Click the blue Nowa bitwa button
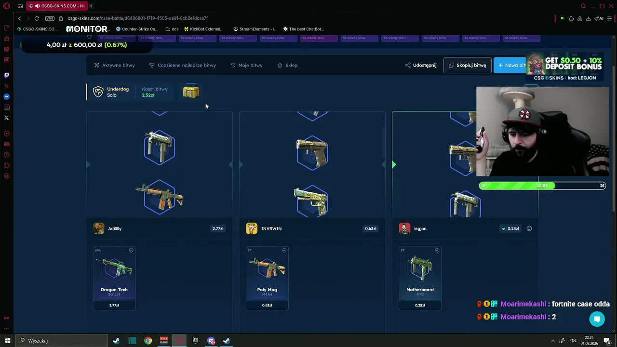The height and width of the screenshot is (347, 617). click(x=510, y=65)
